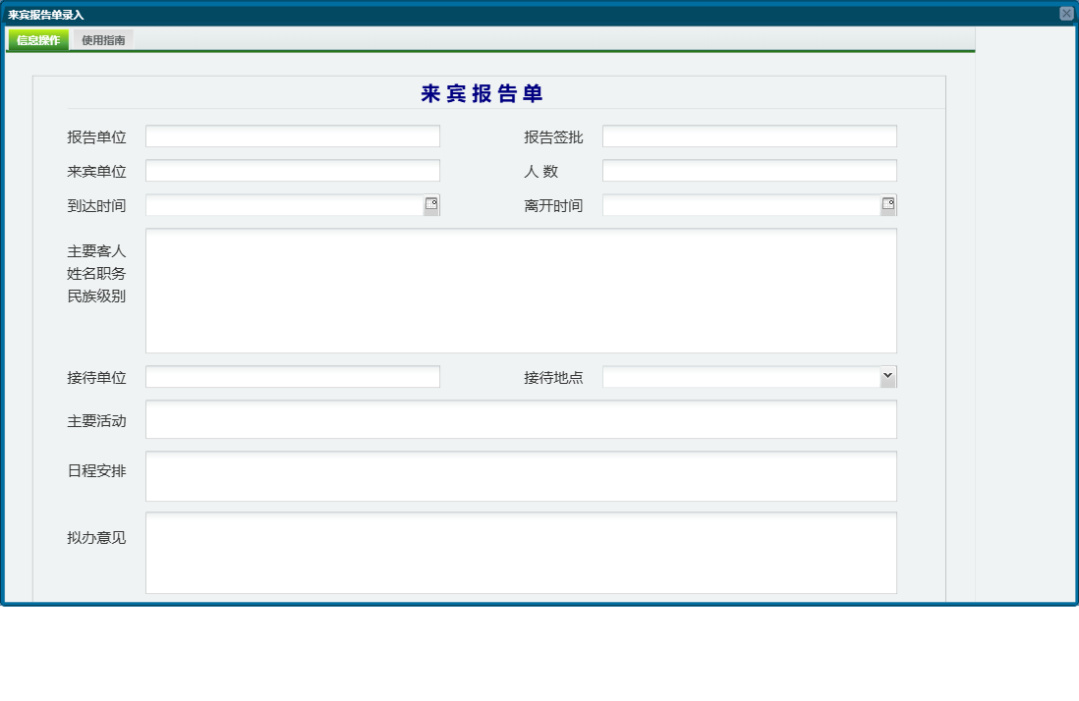The image size is (1079, 701).
Task: Click the 日程安排 label
Action: pyautogui.click(x=96, y=471)
